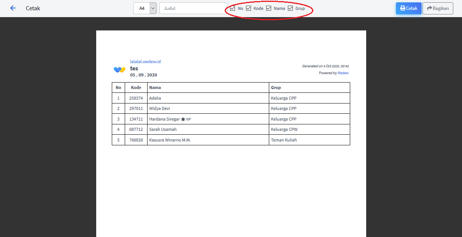Image resolution: width=462 pixels, height=237 pixels.
Task: Toggle the Nama column checkbox
Action: click(x=269, y=8)
